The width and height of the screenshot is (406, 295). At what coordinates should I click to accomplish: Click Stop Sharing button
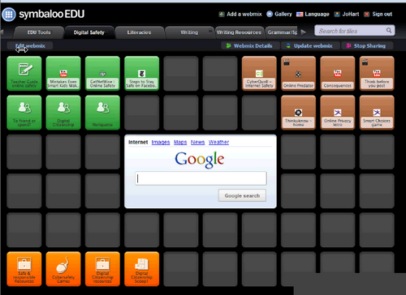[x=367, y=45]
